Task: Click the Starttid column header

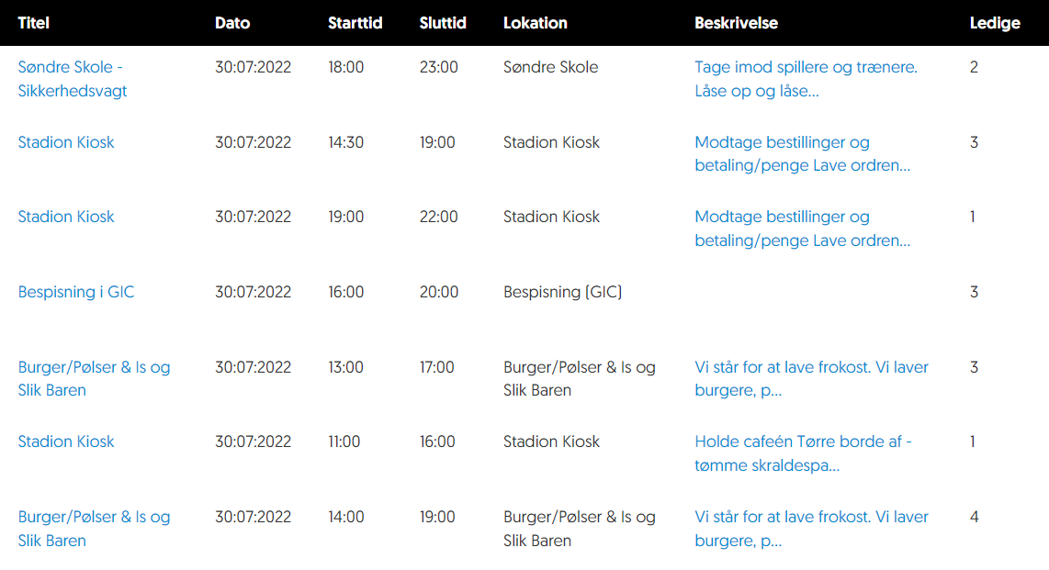Action: 355,23
